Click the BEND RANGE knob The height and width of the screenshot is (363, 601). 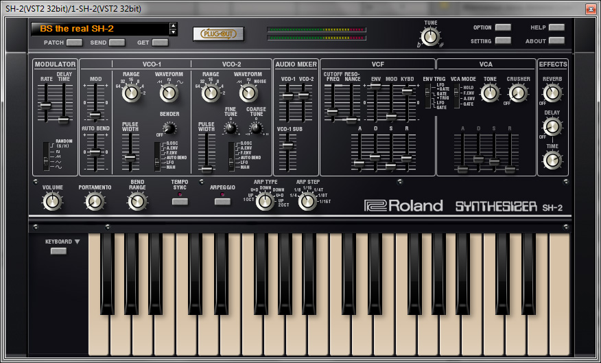coord(137,201)
